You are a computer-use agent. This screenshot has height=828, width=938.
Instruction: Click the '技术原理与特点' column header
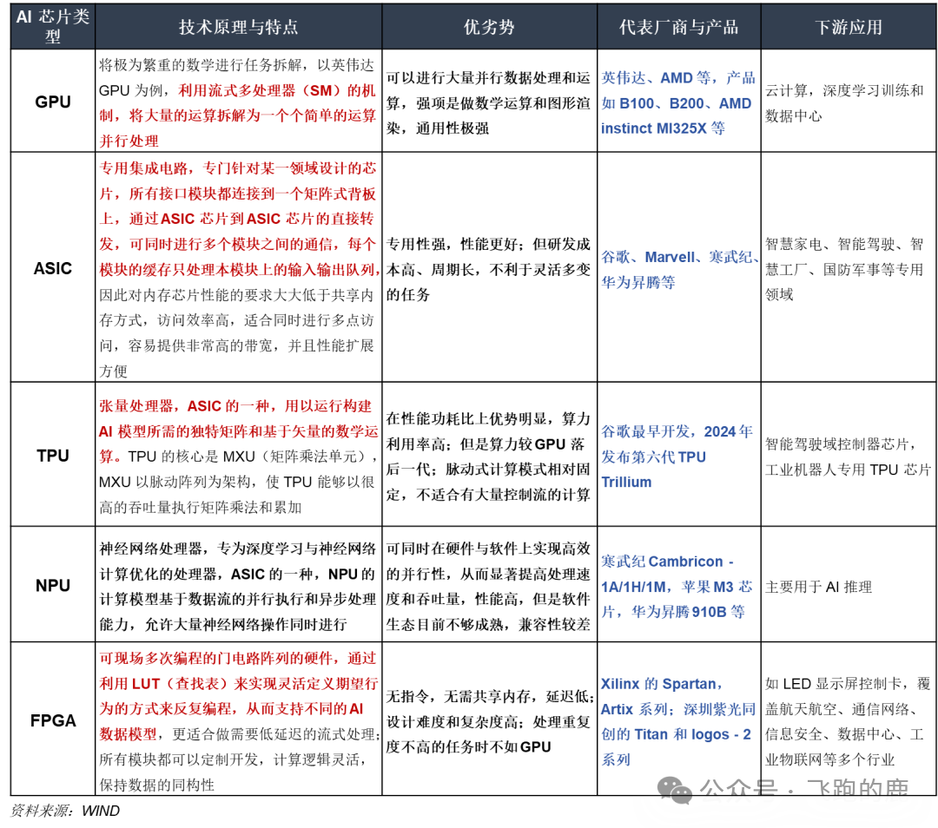click(x=238, y=27)
